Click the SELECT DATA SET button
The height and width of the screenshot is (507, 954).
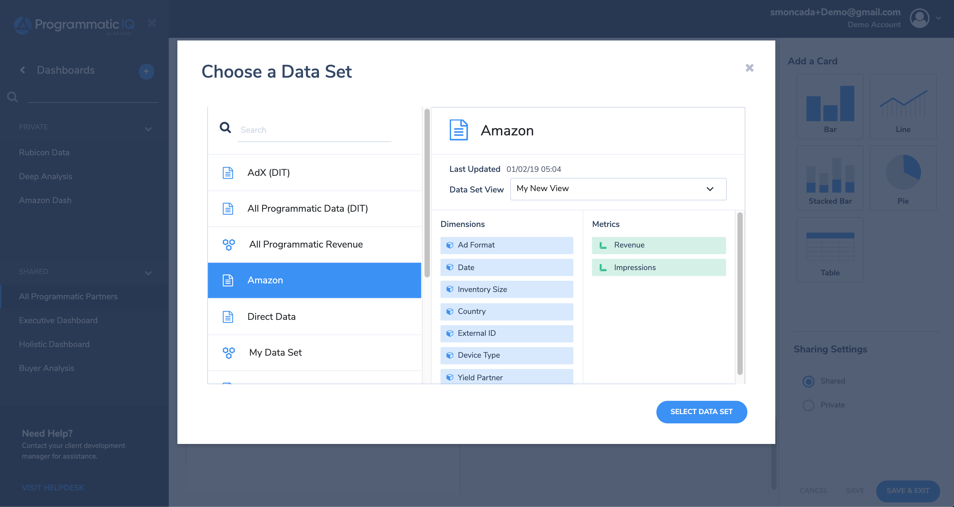click(x=702, y=411)
